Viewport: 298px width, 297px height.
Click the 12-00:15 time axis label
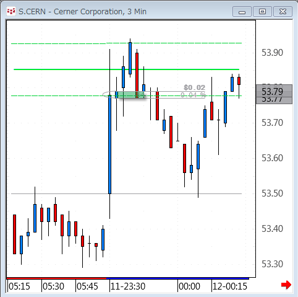coord(230,286)
